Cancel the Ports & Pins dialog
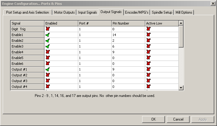 click(x=178, y=119)
